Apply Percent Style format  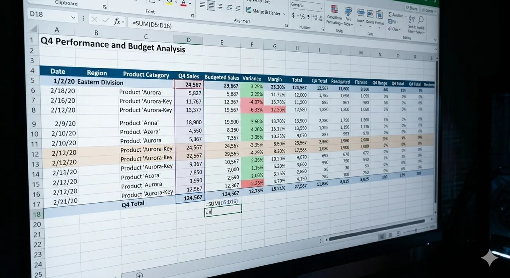click(x=302, y=16)
